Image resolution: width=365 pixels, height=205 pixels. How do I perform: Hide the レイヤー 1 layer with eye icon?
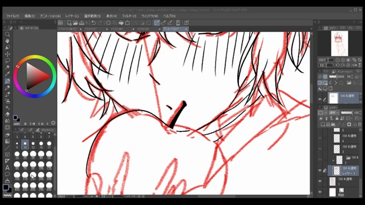(320, 171)
